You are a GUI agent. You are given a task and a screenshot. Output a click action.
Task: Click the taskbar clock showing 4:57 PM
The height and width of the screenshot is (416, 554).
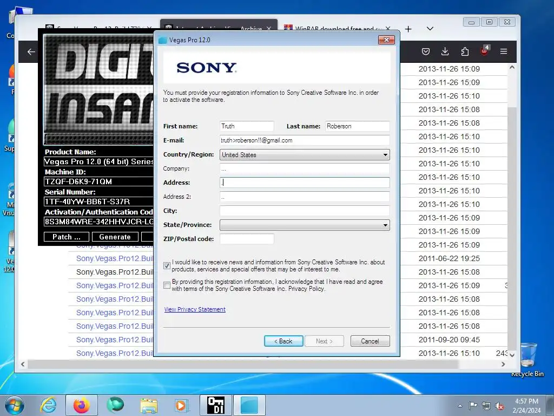point(526,406)
